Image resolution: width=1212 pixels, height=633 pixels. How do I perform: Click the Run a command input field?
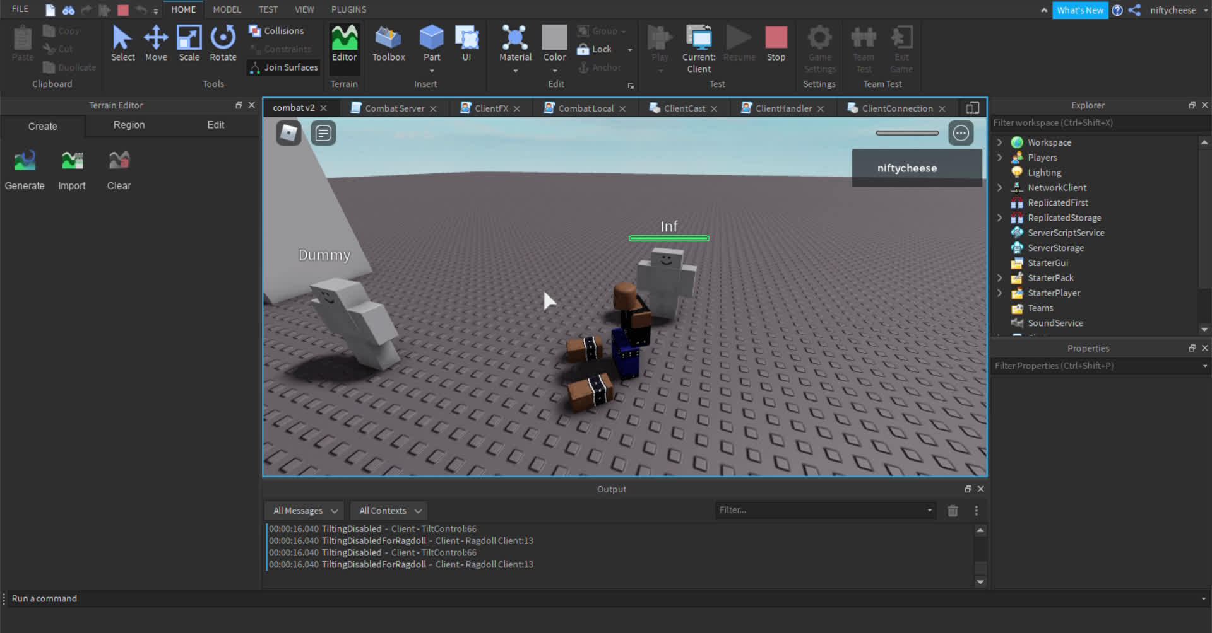tap(126, 598)
